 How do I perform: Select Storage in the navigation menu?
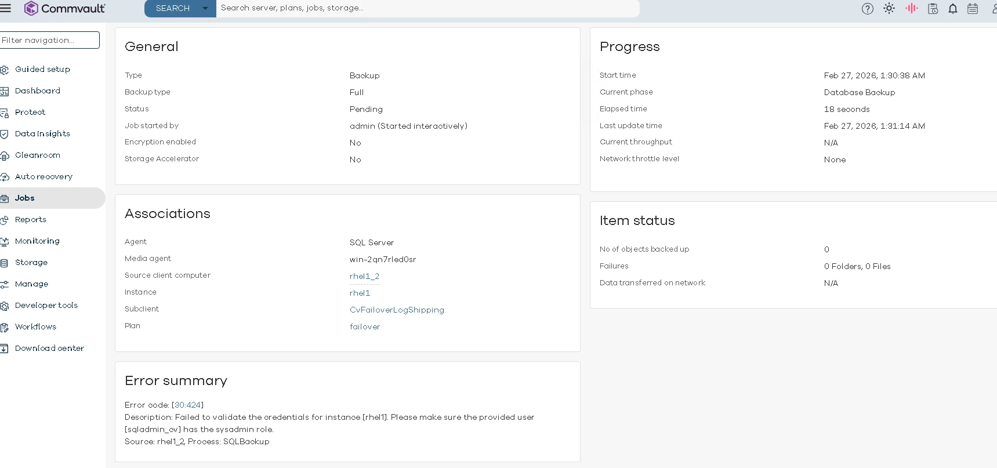(x=31, y=262)
